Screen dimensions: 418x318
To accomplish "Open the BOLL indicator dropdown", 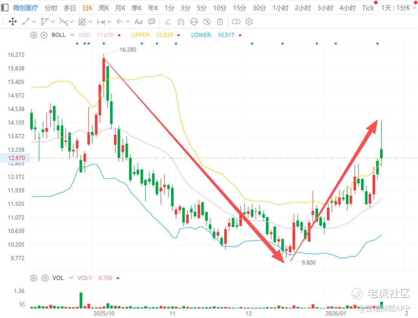I will [x=72, y=35].
